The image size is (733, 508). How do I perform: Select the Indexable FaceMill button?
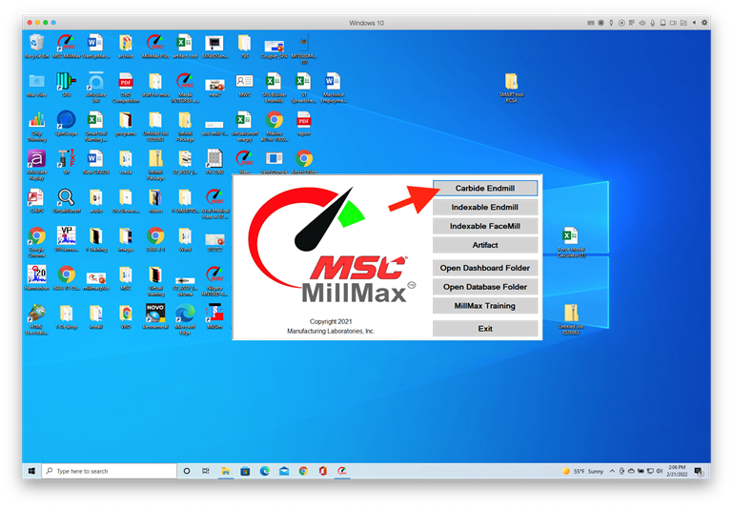point(485,226)
